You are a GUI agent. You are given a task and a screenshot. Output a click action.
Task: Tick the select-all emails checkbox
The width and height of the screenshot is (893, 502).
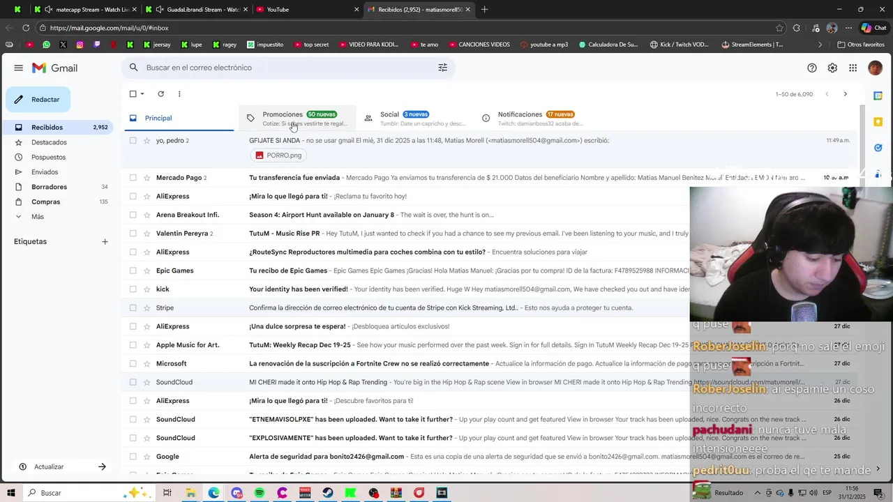tap(133, 93)
